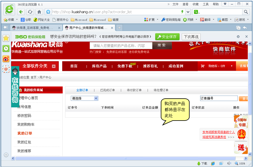Open the favorites star in left sidebar
Screen dimensions: 253x167
tap(6, 38)
